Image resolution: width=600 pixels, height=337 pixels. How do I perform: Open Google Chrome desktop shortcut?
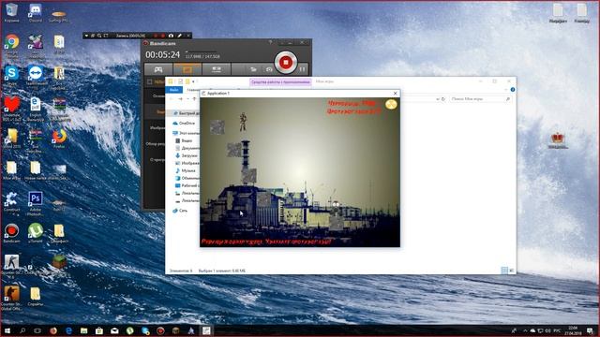tap(12, 45)
